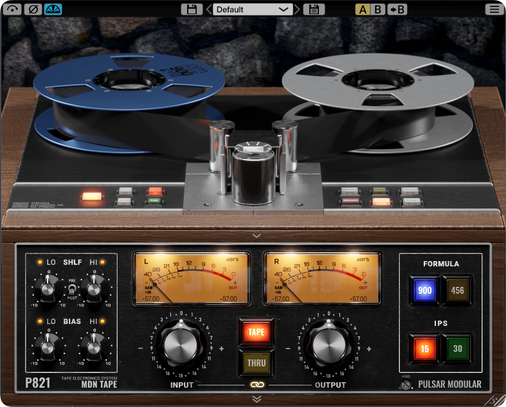Select compare state A
This screenshot has height=407, width=506.
coord(363,10)
